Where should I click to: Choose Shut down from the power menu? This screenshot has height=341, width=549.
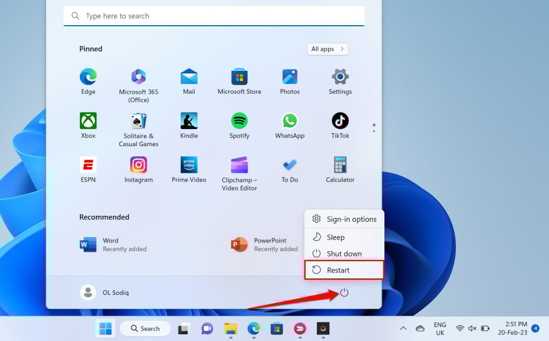pos(345,254)
